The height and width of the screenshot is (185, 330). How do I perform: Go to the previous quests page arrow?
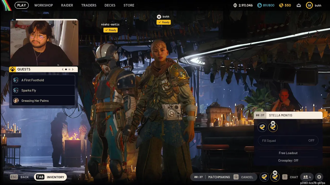(x=63, y=69)
